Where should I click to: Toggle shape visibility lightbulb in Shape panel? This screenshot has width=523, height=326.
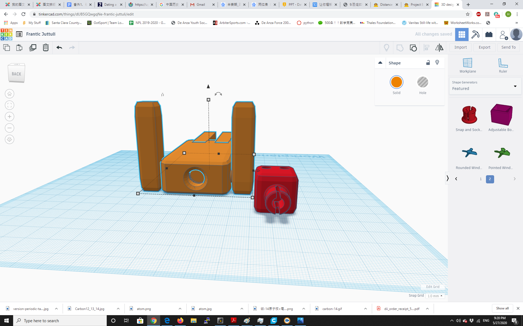437,63
